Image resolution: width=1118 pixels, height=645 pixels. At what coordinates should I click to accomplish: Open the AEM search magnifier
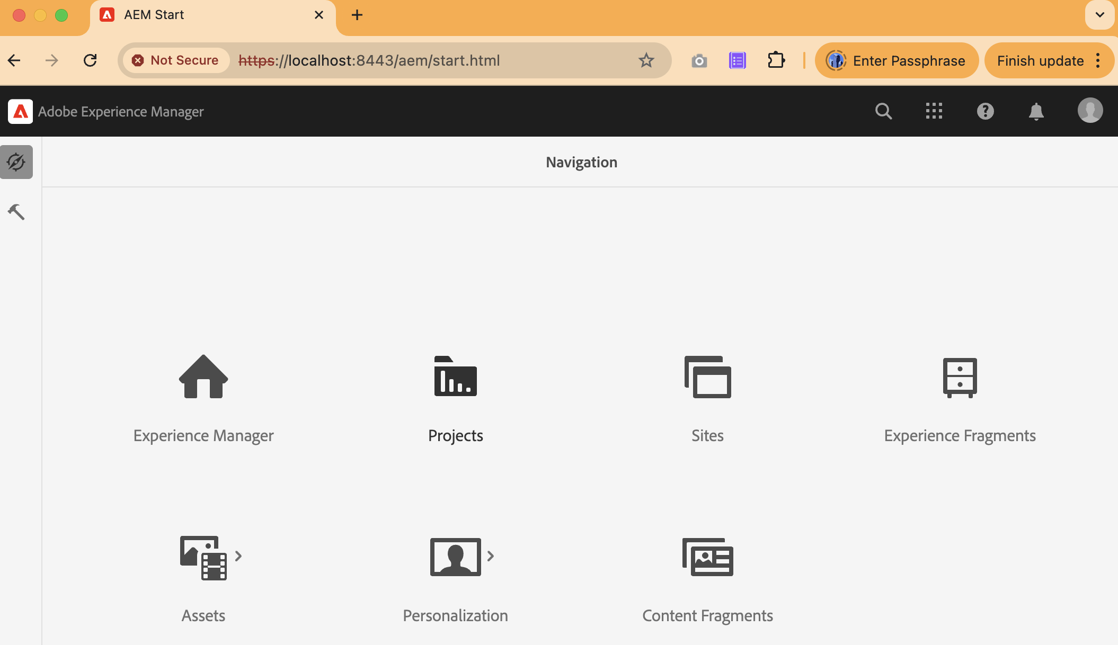coord(883,111)
